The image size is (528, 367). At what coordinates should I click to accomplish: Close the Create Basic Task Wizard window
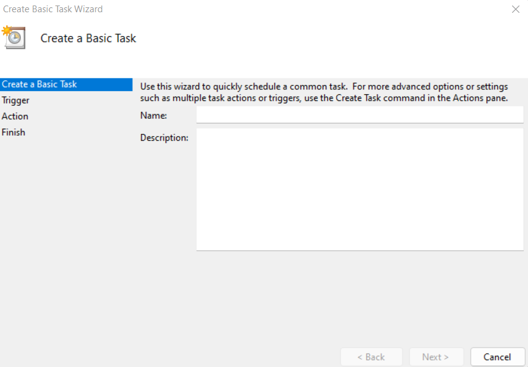click(x=515, y=9)
